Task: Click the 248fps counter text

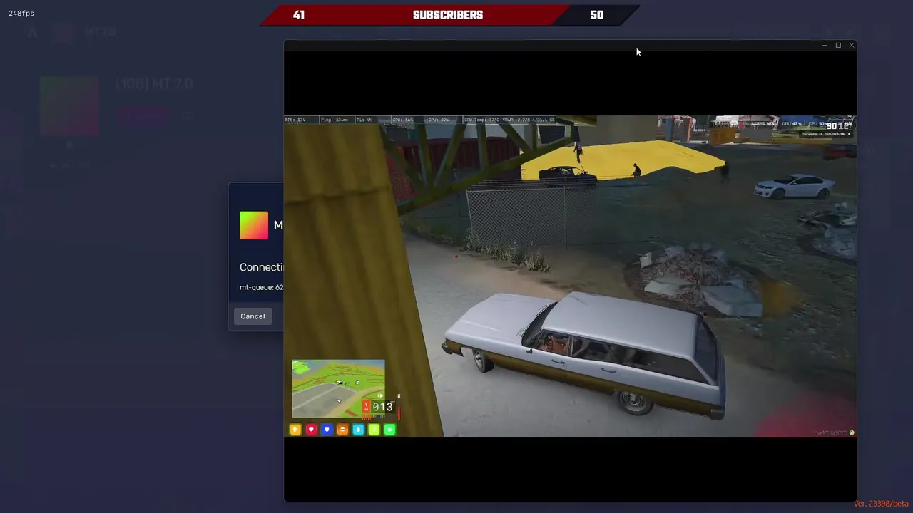Action: (x=21, y=14)
